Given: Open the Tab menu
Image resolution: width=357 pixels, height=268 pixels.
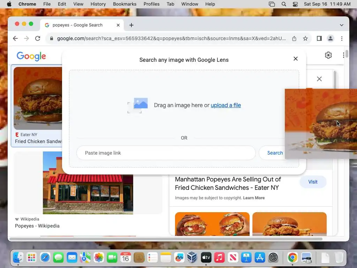Looking at the screenshot, I should 170,4.
